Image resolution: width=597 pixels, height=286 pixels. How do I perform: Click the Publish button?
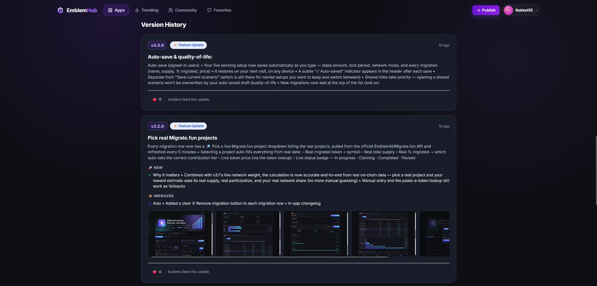click(486, 10)
